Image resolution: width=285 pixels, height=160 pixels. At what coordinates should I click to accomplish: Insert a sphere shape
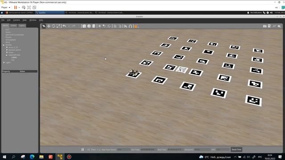pyautogui.click(x=89, y=26)
